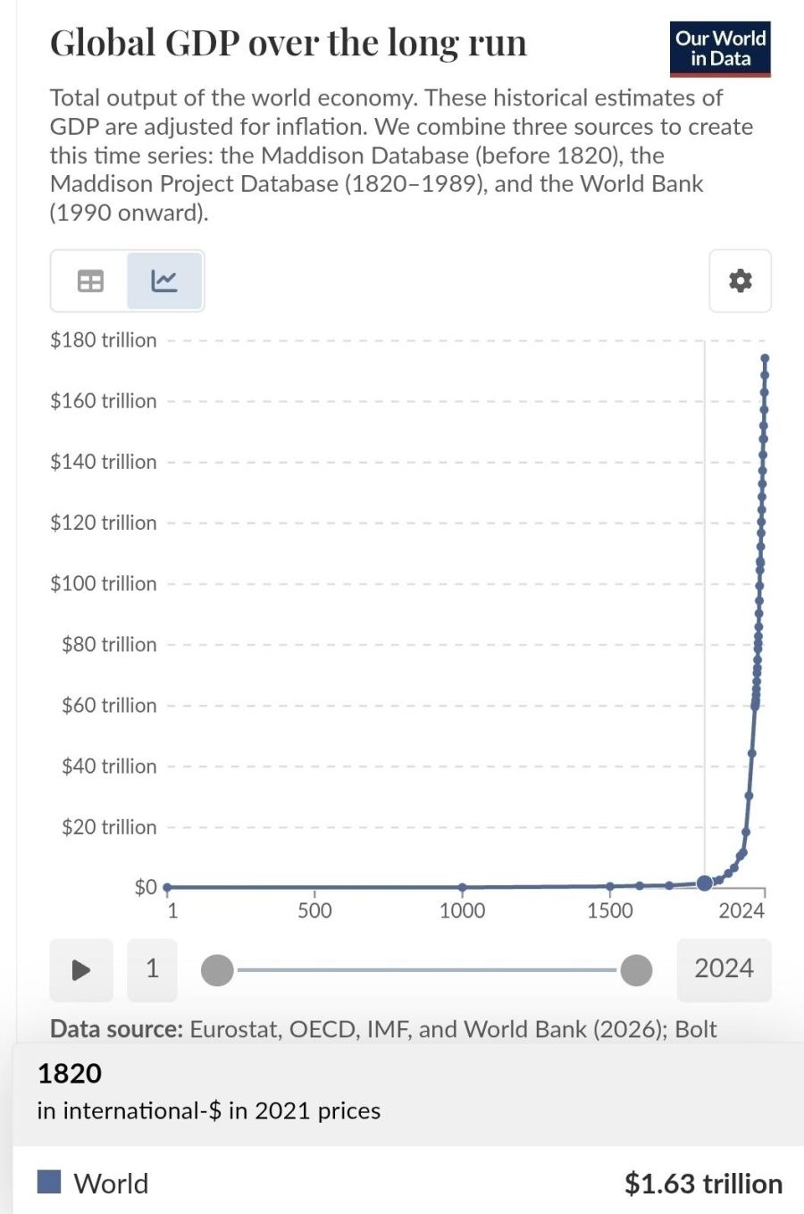Click the Data source text line

click(x=383, y=1029)
